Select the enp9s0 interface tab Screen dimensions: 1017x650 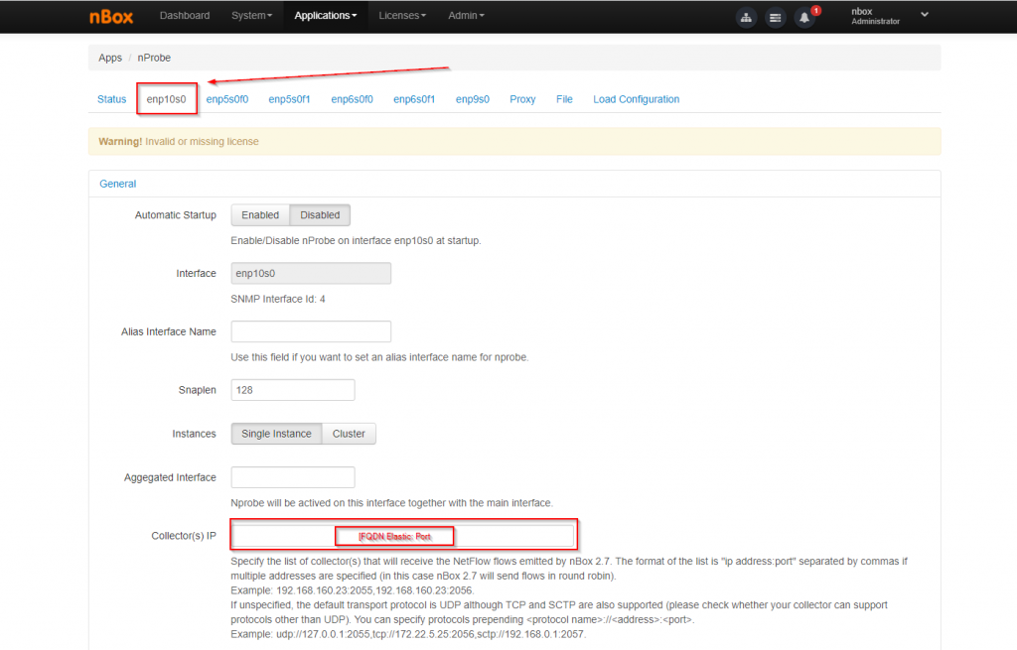click(472, 99)
